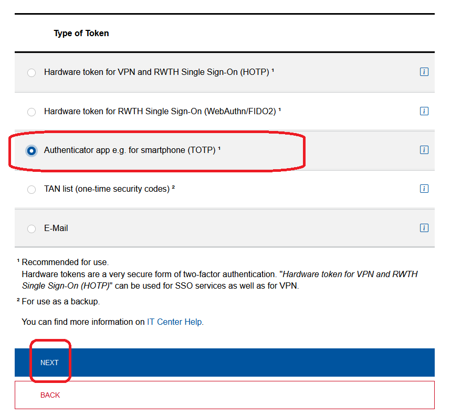
Task: Select WebAuthn/FIDO2 hardware token option
Action: [32, 112]
